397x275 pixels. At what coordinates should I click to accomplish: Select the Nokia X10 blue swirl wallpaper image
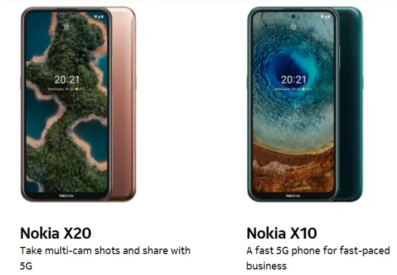point(293,102)
